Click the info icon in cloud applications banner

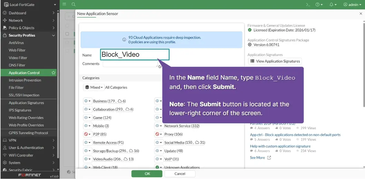[x=124, y=40]
